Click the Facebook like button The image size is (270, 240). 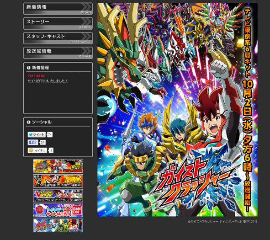33,142
